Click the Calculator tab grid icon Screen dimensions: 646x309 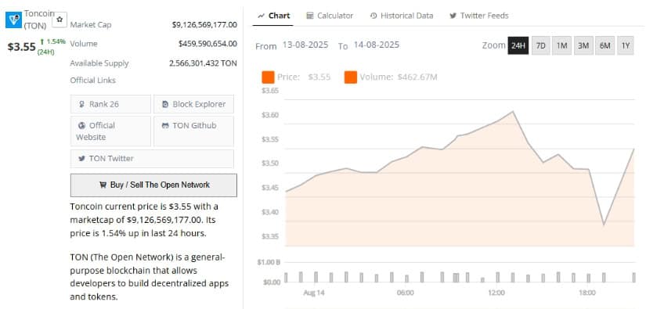click(310, 16)
